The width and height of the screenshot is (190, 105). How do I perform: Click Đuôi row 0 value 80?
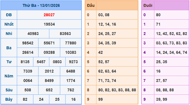[158, 15]
